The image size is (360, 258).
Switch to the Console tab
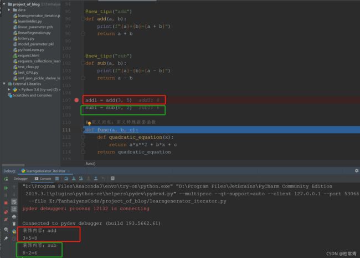[x=43, y=179]
